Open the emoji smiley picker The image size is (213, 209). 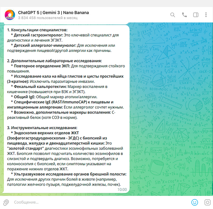[x=195, y=202]
